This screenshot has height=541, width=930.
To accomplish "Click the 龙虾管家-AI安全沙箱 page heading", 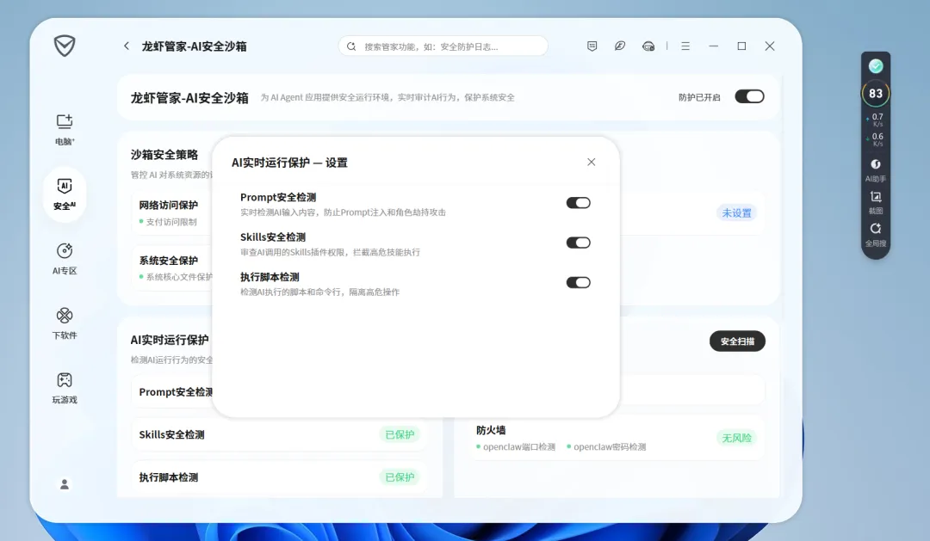I will coord(189,98).
